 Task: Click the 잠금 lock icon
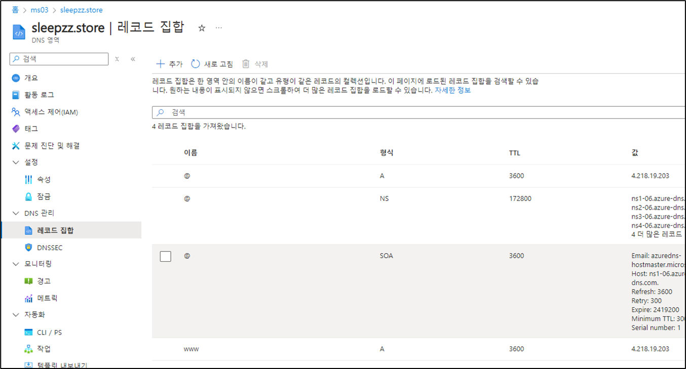click(x=28, y=196)
